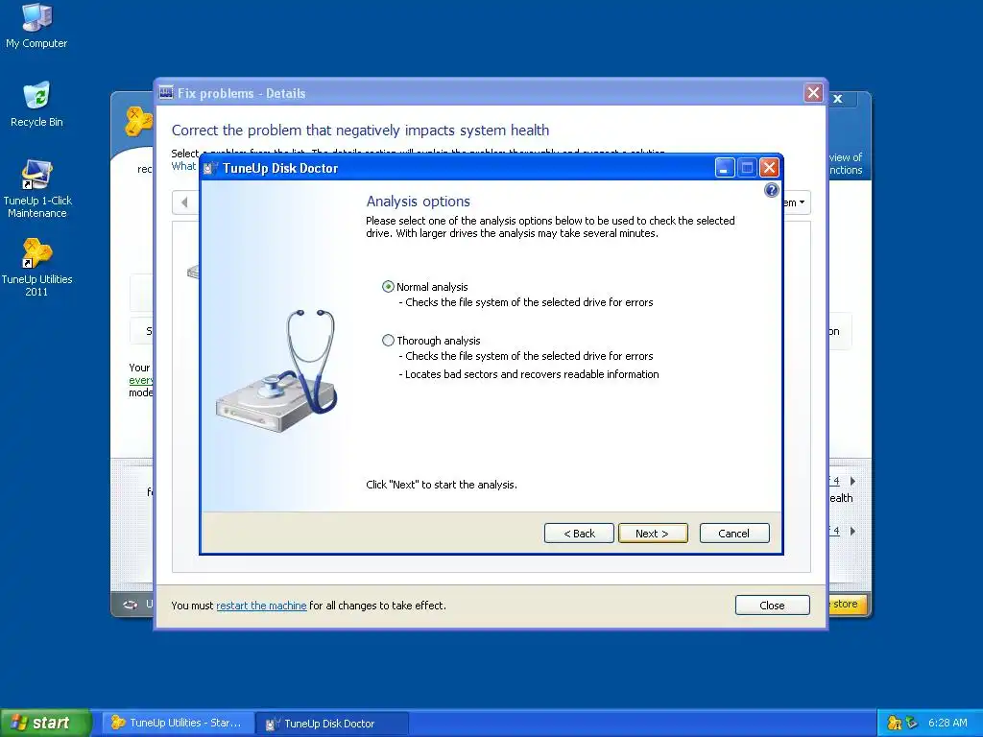
Task: Switch to TuneUp Disk Doctor taskbar button
Action: 332,724
